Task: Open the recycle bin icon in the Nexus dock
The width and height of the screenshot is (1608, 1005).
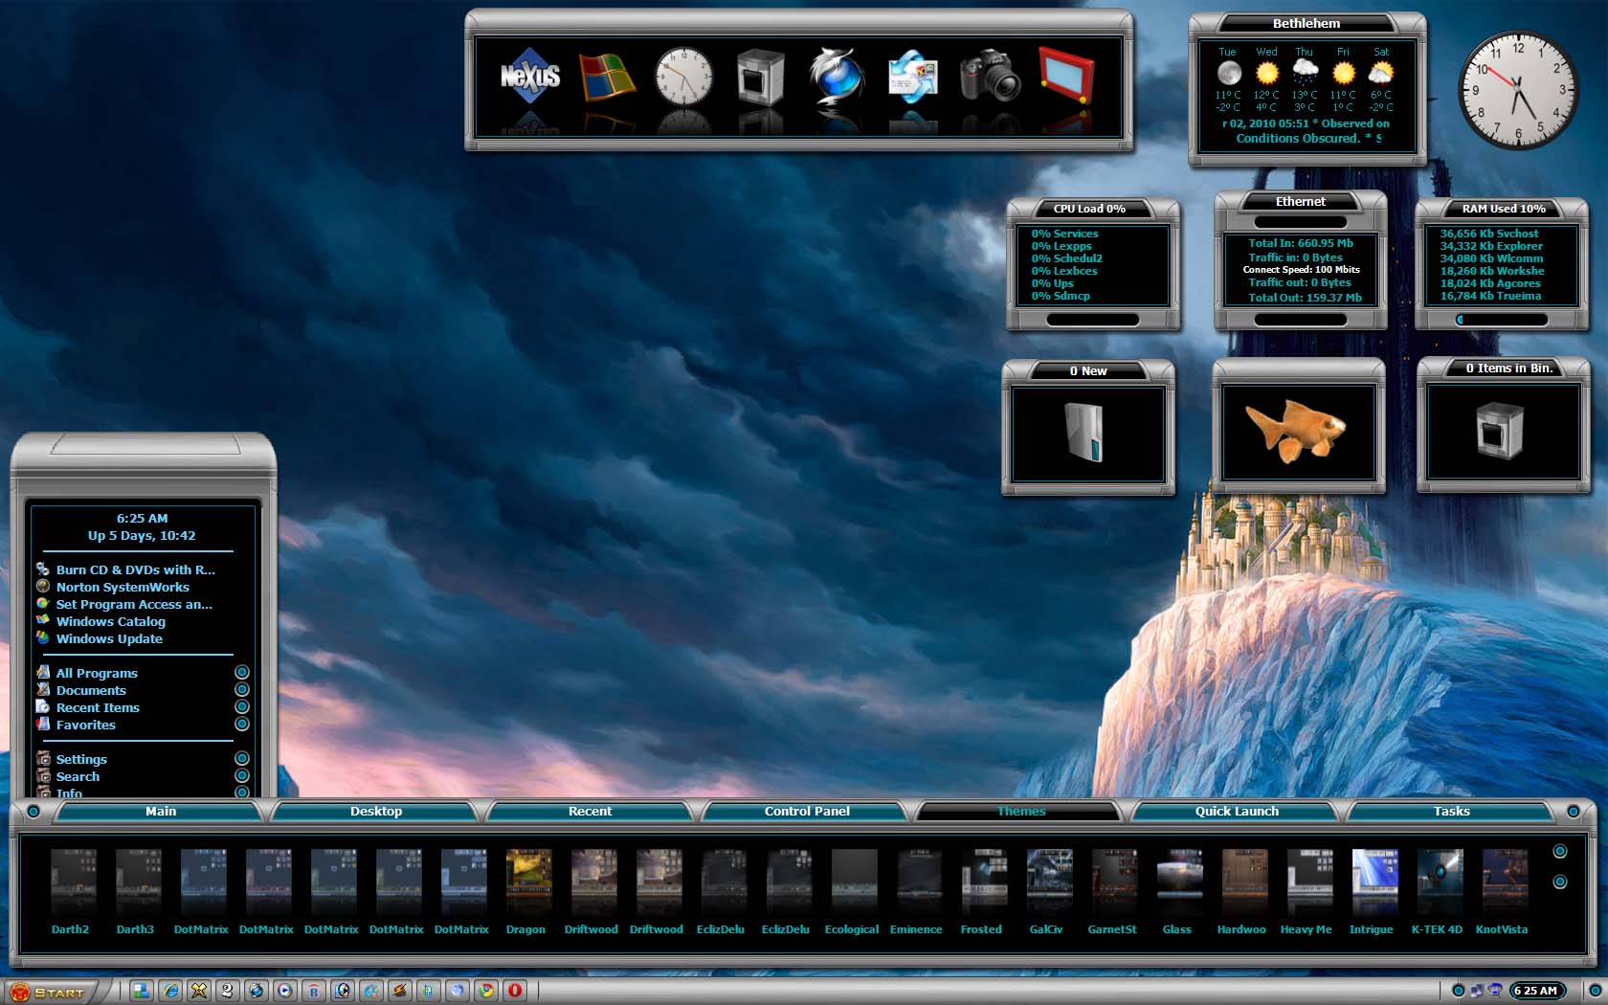Action: 760,78
